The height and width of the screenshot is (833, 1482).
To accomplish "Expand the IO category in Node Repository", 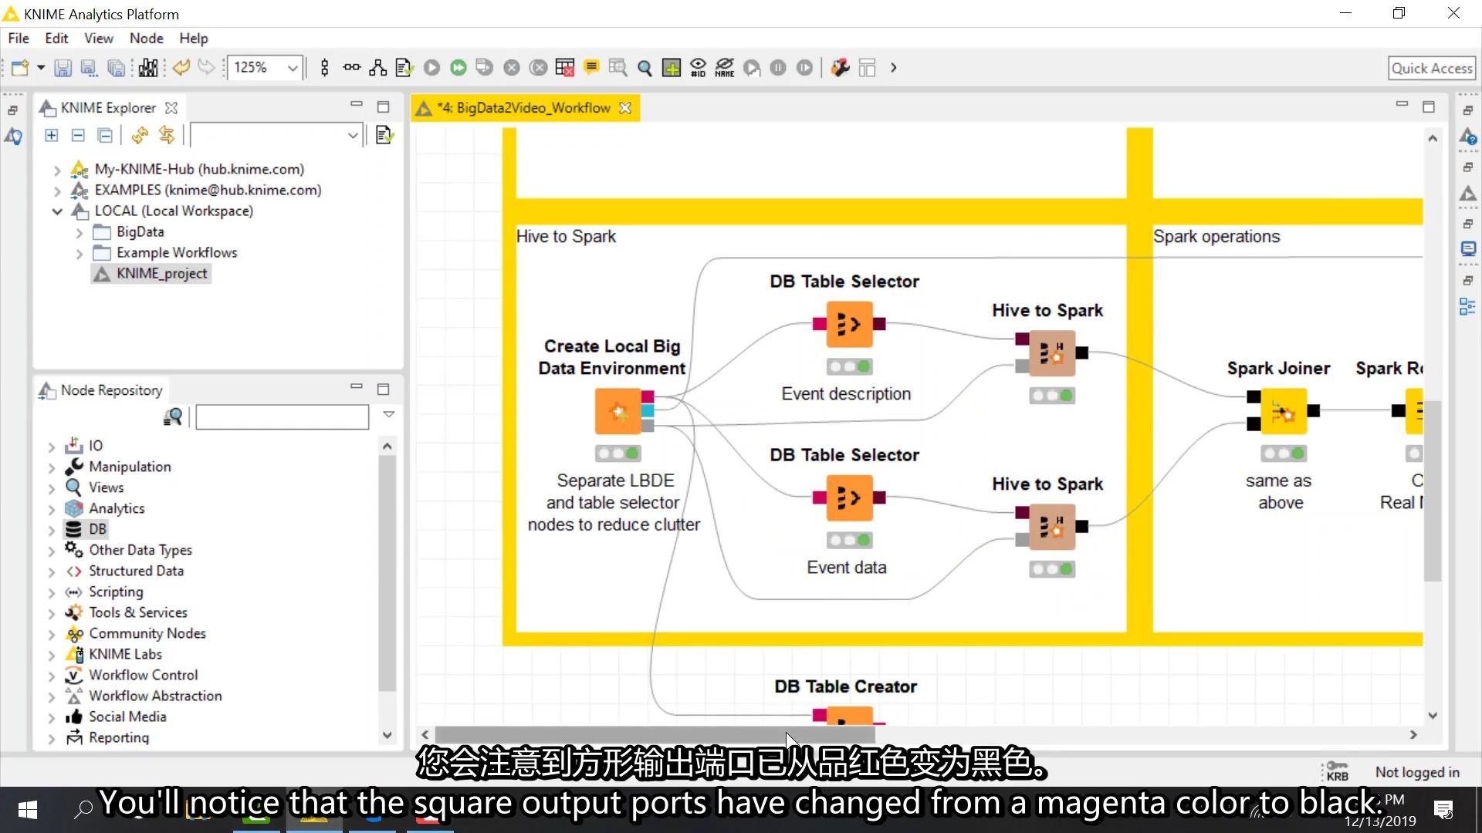I will pos(52,447).
